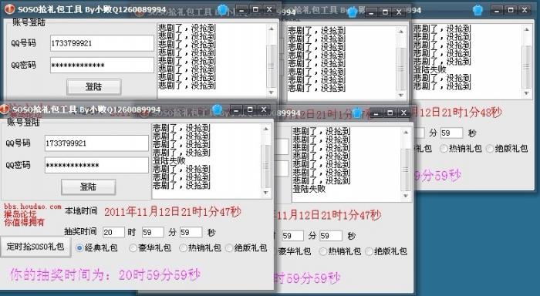The image size is (540, 296).
Task: Click the purple text 你的抽奖时间为: 20时59分59秒
Action: pos(105,275)
